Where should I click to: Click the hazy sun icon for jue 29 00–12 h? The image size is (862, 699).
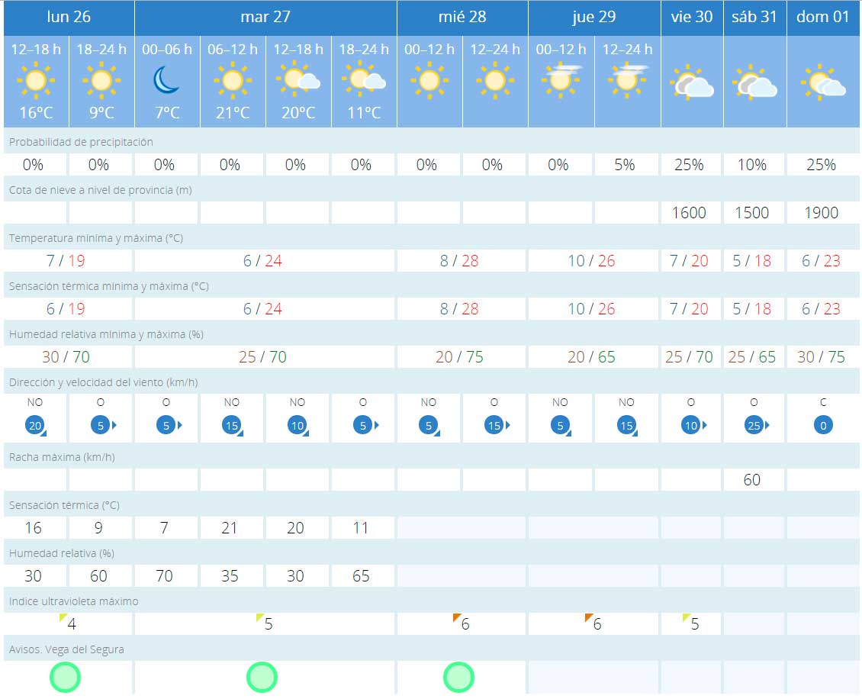point(561,79)
